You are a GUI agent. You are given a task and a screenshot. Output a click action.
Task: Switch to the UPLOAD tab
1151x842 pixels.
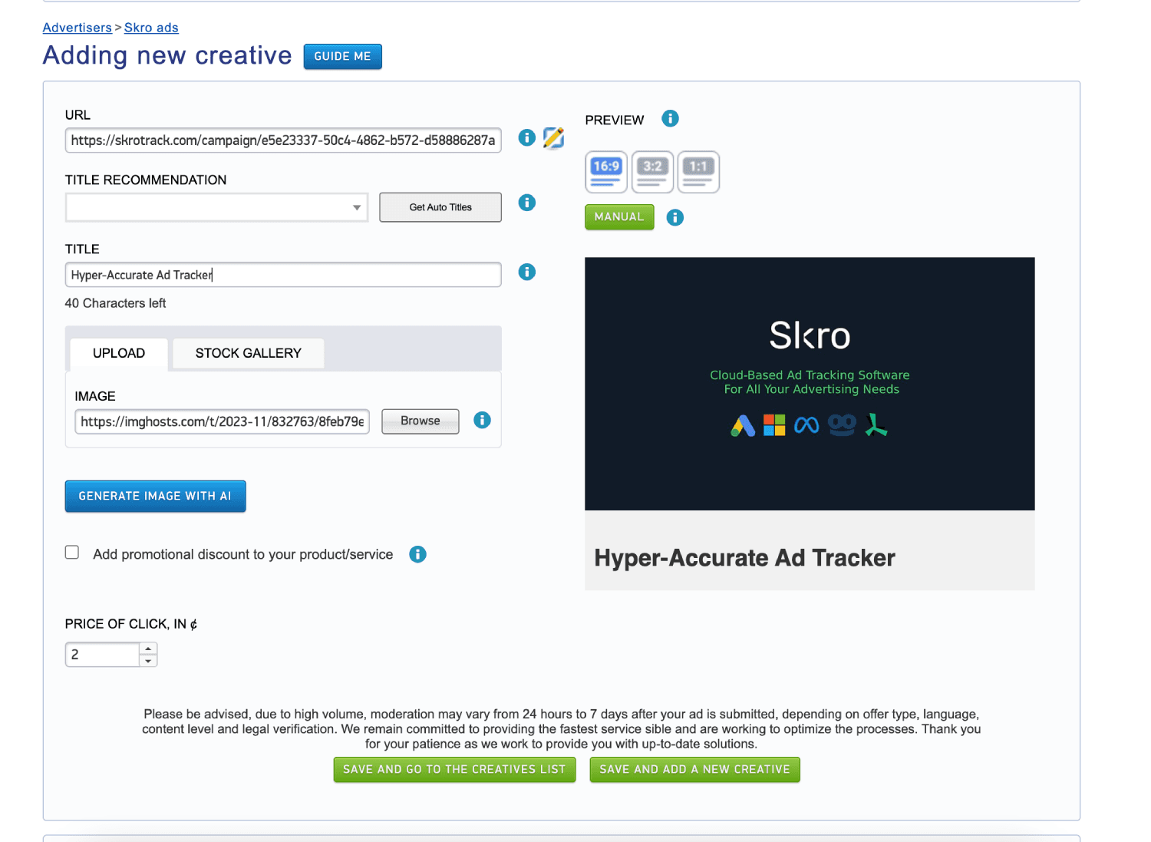(x=119, y=353)
